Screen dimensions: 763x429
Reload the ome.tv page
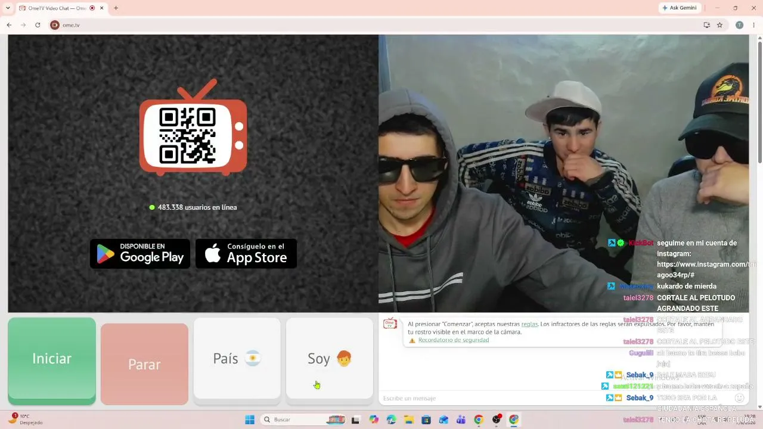click(38, 25)
